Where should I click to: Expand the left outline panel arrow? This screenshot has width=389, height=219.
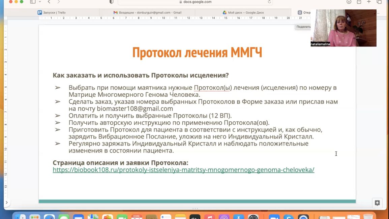(x=7, y=202)
